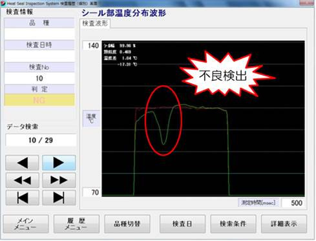Open the メインメニュー button
Viewport: 316px width, 241px height.
click(x=26, y=224)
